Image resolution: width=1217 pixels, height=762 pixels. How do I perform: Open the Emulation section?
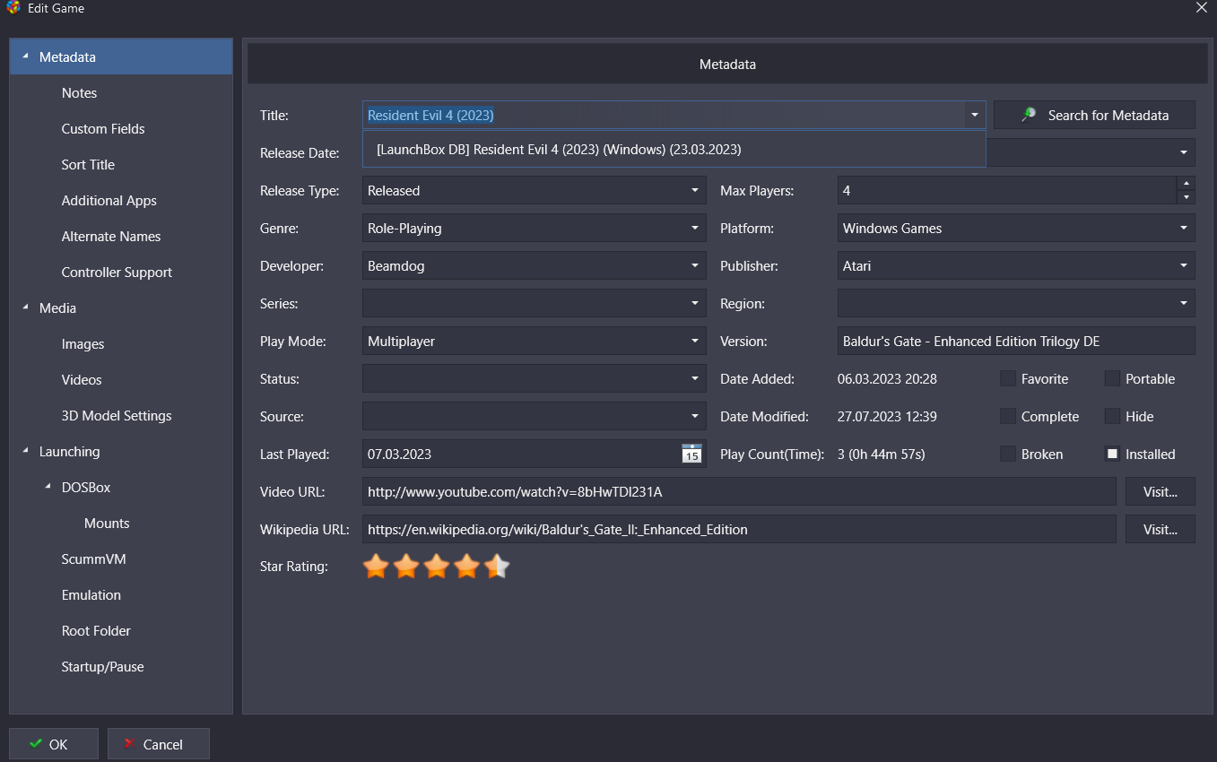pyautogui.click(x=91, y=594)
